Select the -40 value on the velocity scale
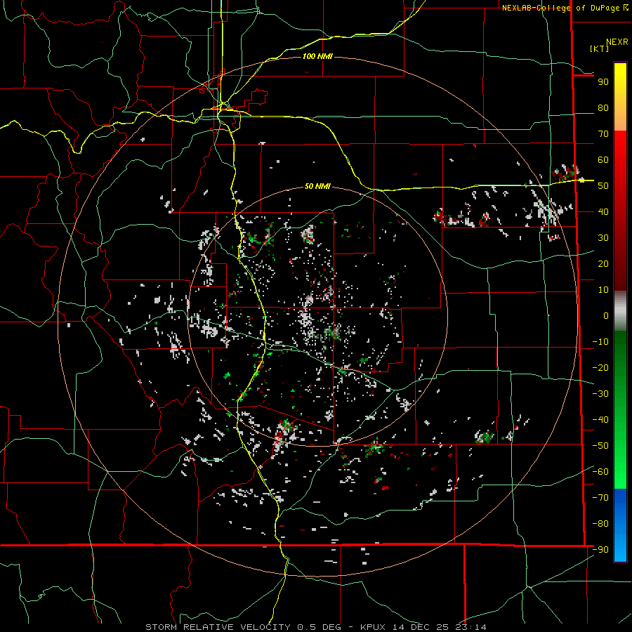 [x=600, y=420]
